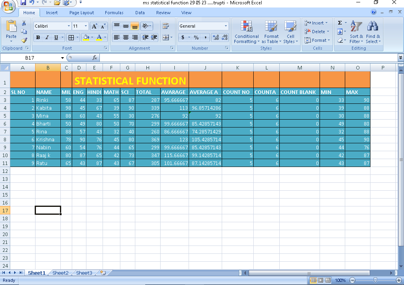The image size is (404, 285).
Task: Click the Format as Table icon
Action: (271, 32)
